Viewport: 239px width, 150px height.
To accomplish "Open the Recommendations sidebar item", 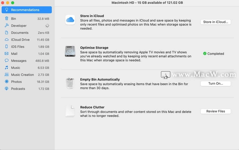I will (x=27, y=10).
